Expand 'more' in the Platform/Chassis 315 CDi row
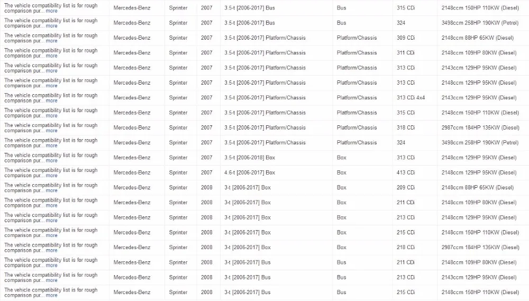 (x=52, y=115)
